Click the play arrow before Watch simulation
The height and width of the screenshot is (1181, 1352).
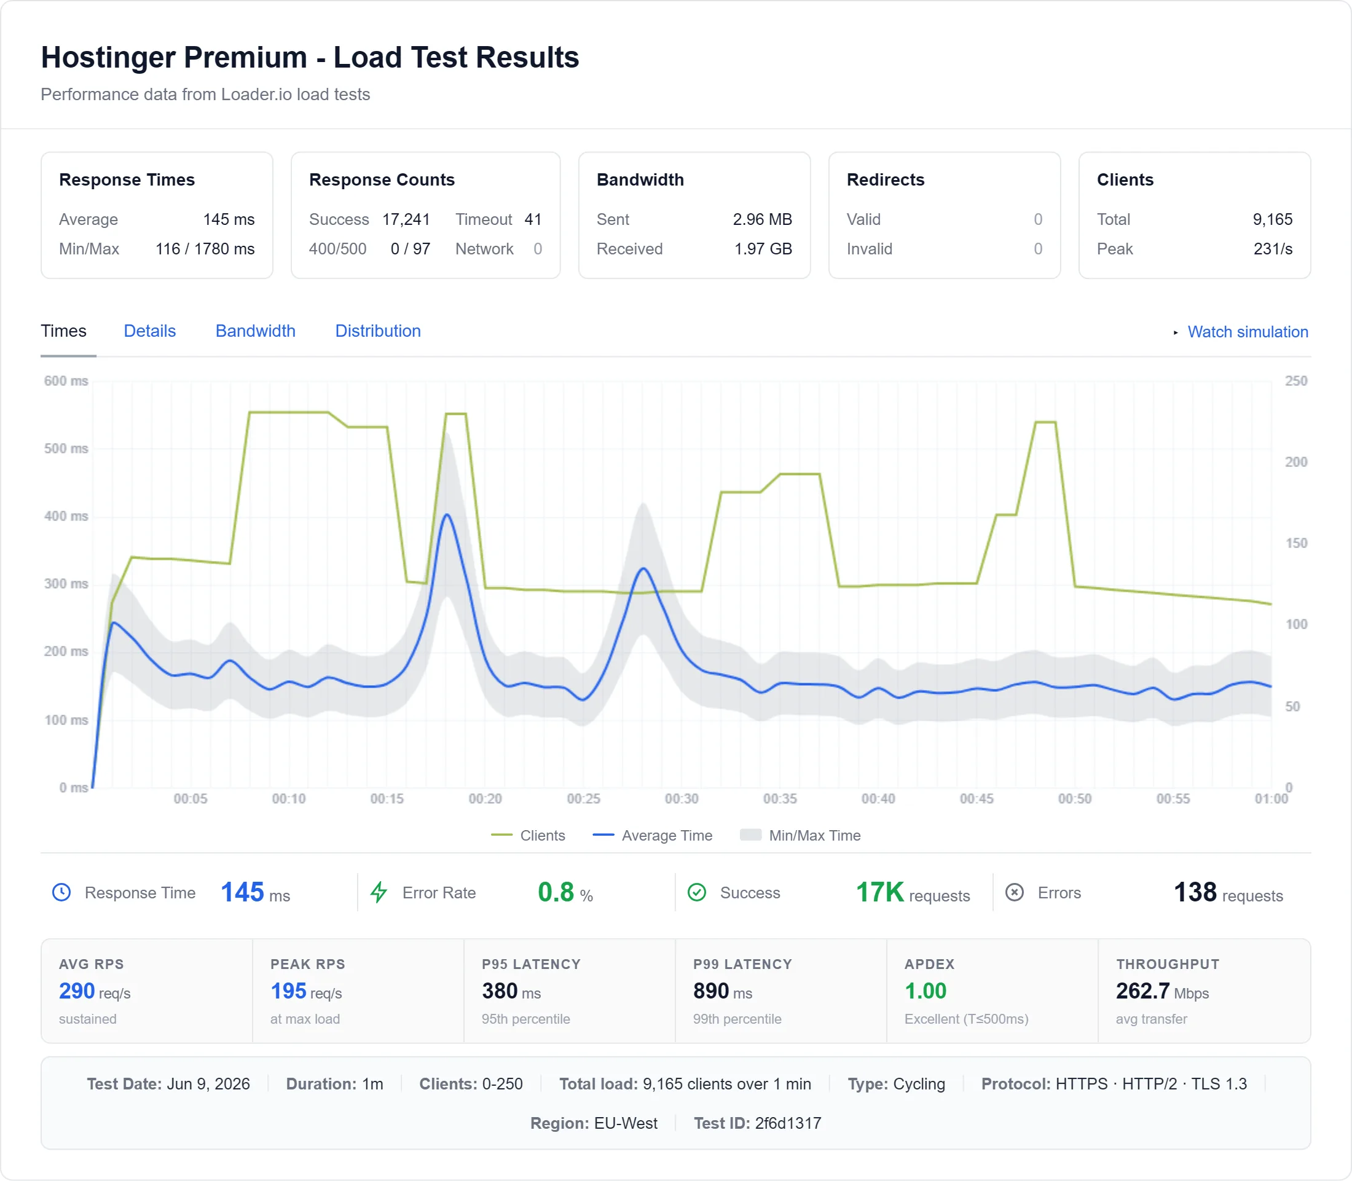point(1176,332)
